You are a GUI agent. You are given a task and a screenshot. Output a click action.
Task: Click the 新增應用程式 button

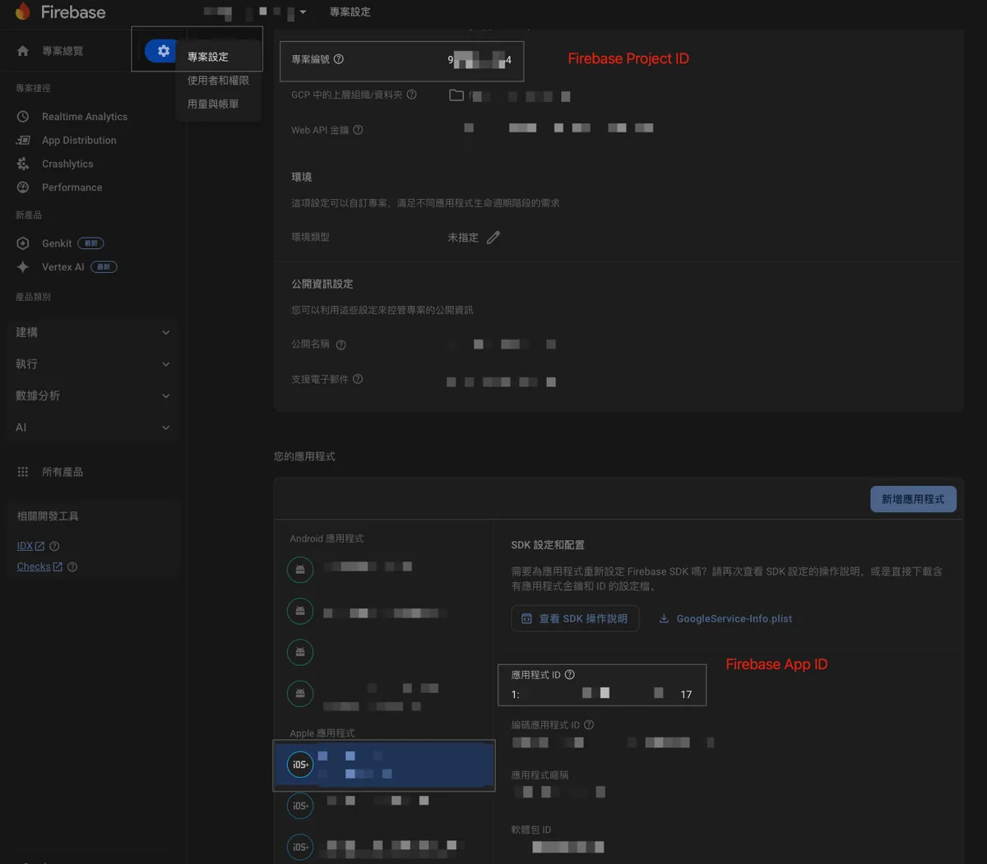click(913, 499)
